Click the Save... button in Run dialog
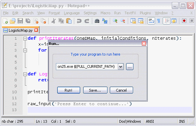This screenshot has width=196, height=126. [x=95, y=90]
